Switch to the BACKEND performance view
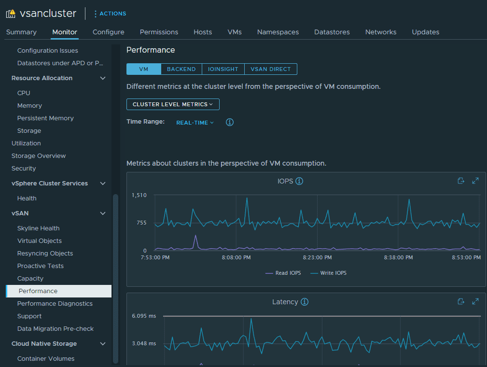 [x=181, y=69]
